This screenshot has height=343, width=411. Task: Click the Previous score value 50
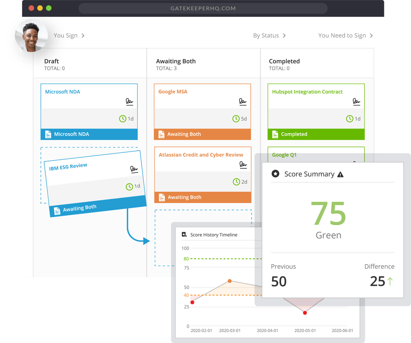279,281
